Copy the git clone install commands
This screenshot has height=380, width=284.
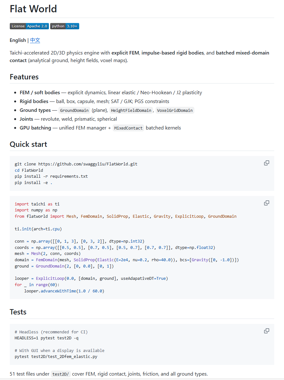coord(267,163)
